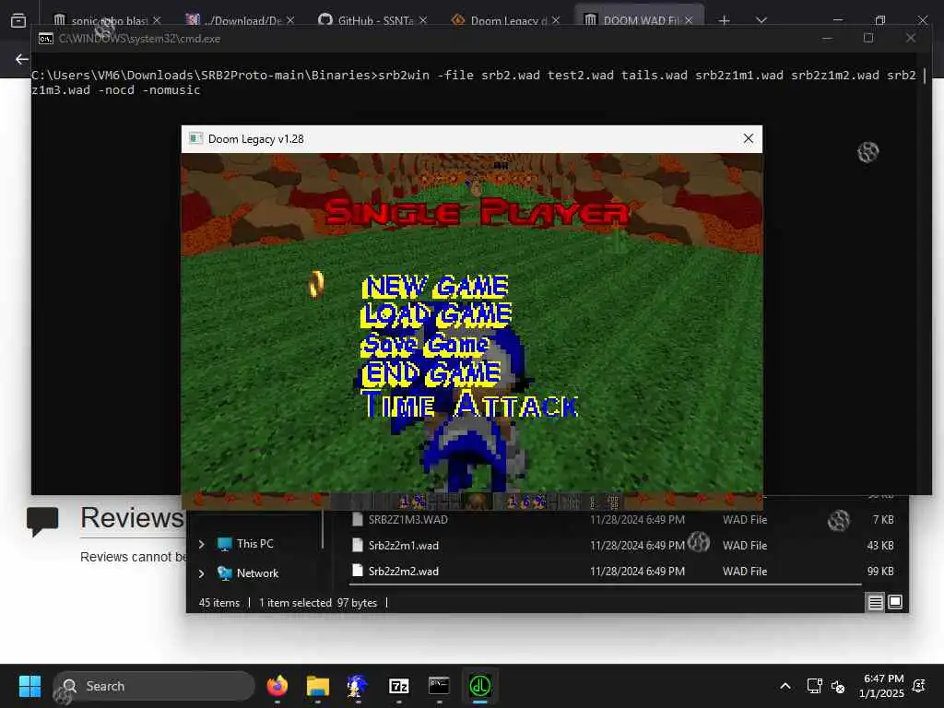Click Srb2z2m1.wad file icon

[358, 545]
